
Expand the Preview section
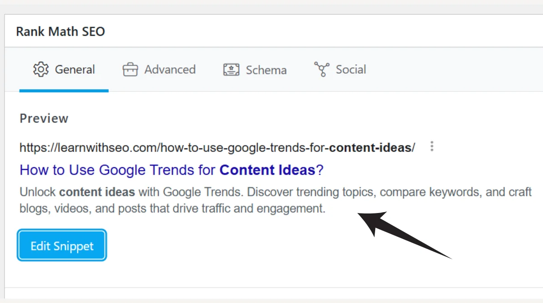tap(44, 118)
